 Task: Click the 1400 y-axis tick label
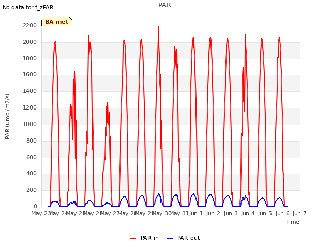(30, 91)
